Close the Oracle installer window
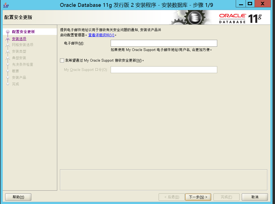 click(262, 4)
